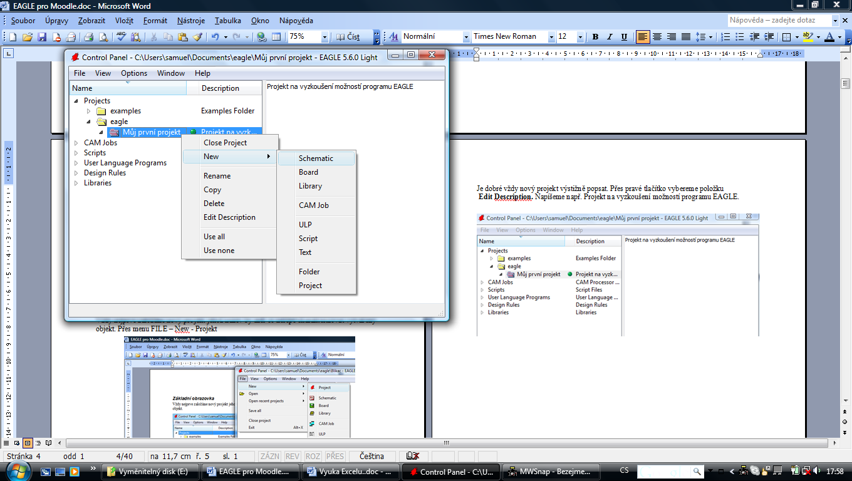Expand the Design Rules tree node
This screenshot has height=481, width=852.
tap(76, 173)
